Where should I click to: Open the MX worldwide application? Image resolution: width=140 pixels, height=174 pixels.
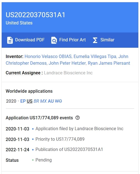pyautogui.click(x=43, y=101)
